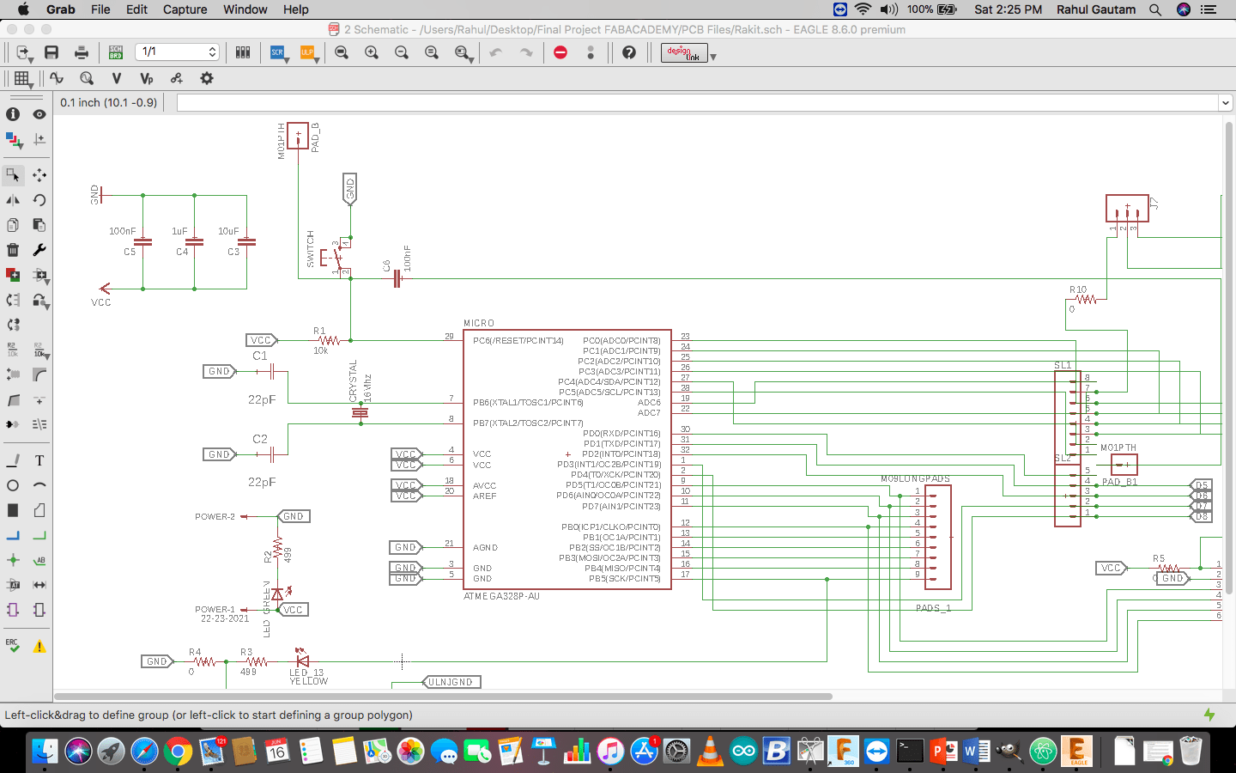Image resolution: width=1236 pixels, height=773 pixels.
Task: Open the Grid settings icon
Action: 22,78
